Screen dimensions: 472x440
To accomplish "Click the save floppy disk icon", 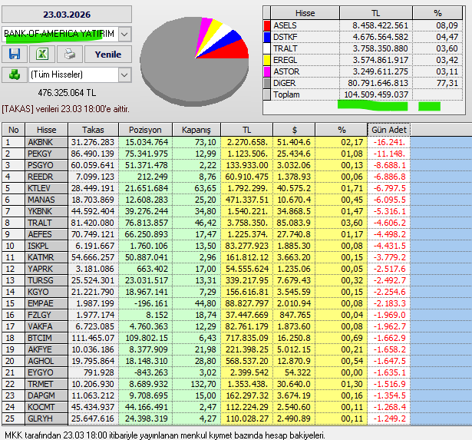I will click(15, 55).
